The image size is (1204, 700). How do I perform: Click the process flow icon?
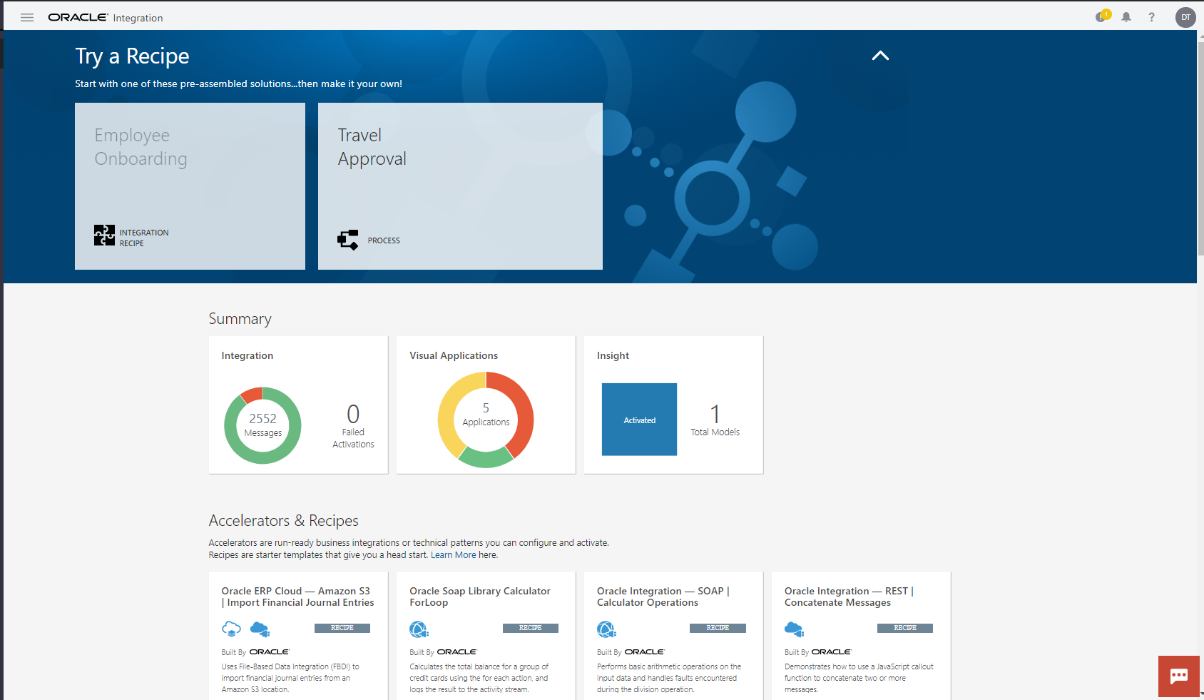point(348,240)
